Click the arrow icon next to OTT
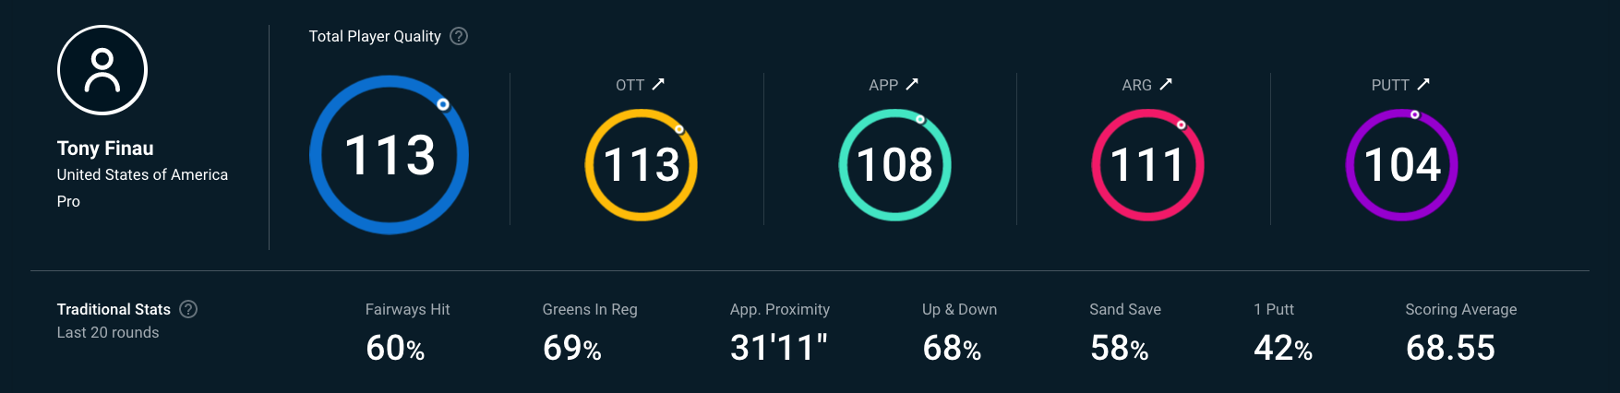 point(658,84)
